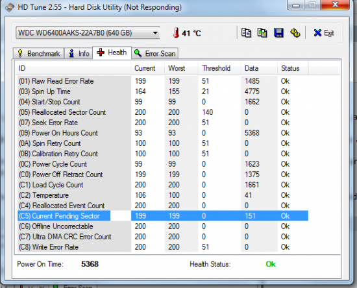
Task: Minimize the HD Tune window
Action: 296,5
